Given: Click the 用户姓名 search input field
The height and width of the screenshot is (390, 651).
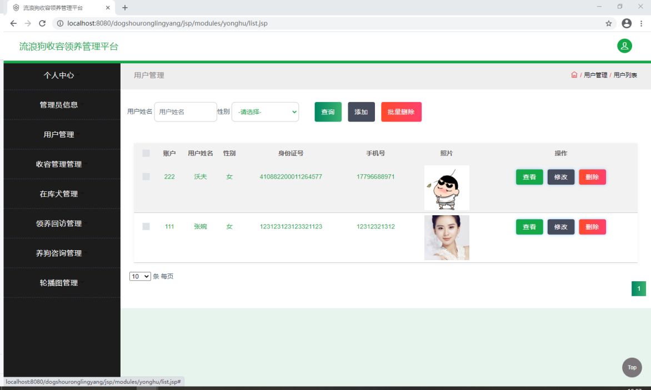Looking at the screenshot, I should [x=186, y=112].
